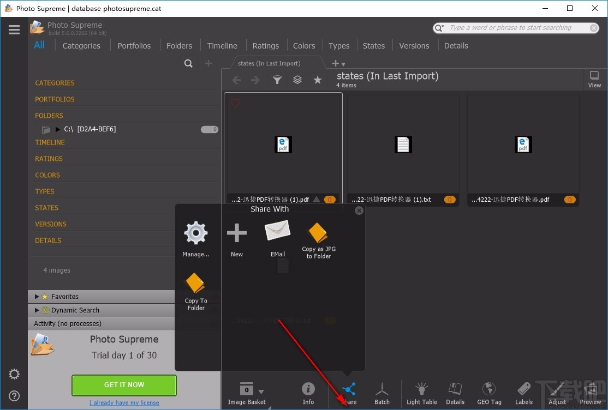This screenshot has width=608, height=410.
Task: Open the Details book icon
Action: point(455,393)
